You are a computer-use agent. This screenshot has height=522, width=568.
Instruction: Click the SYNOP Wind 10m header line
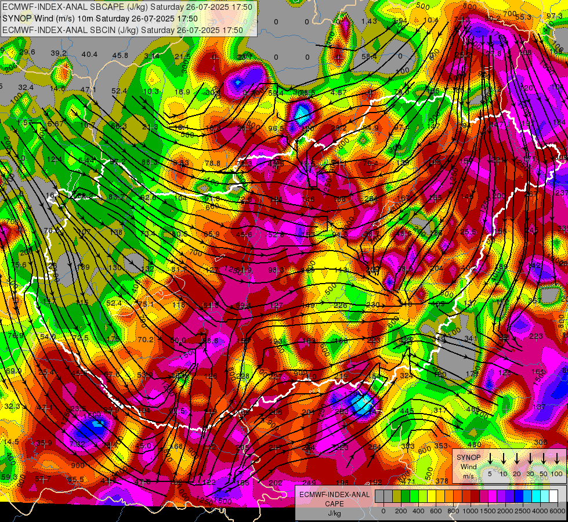pos(100,19)
